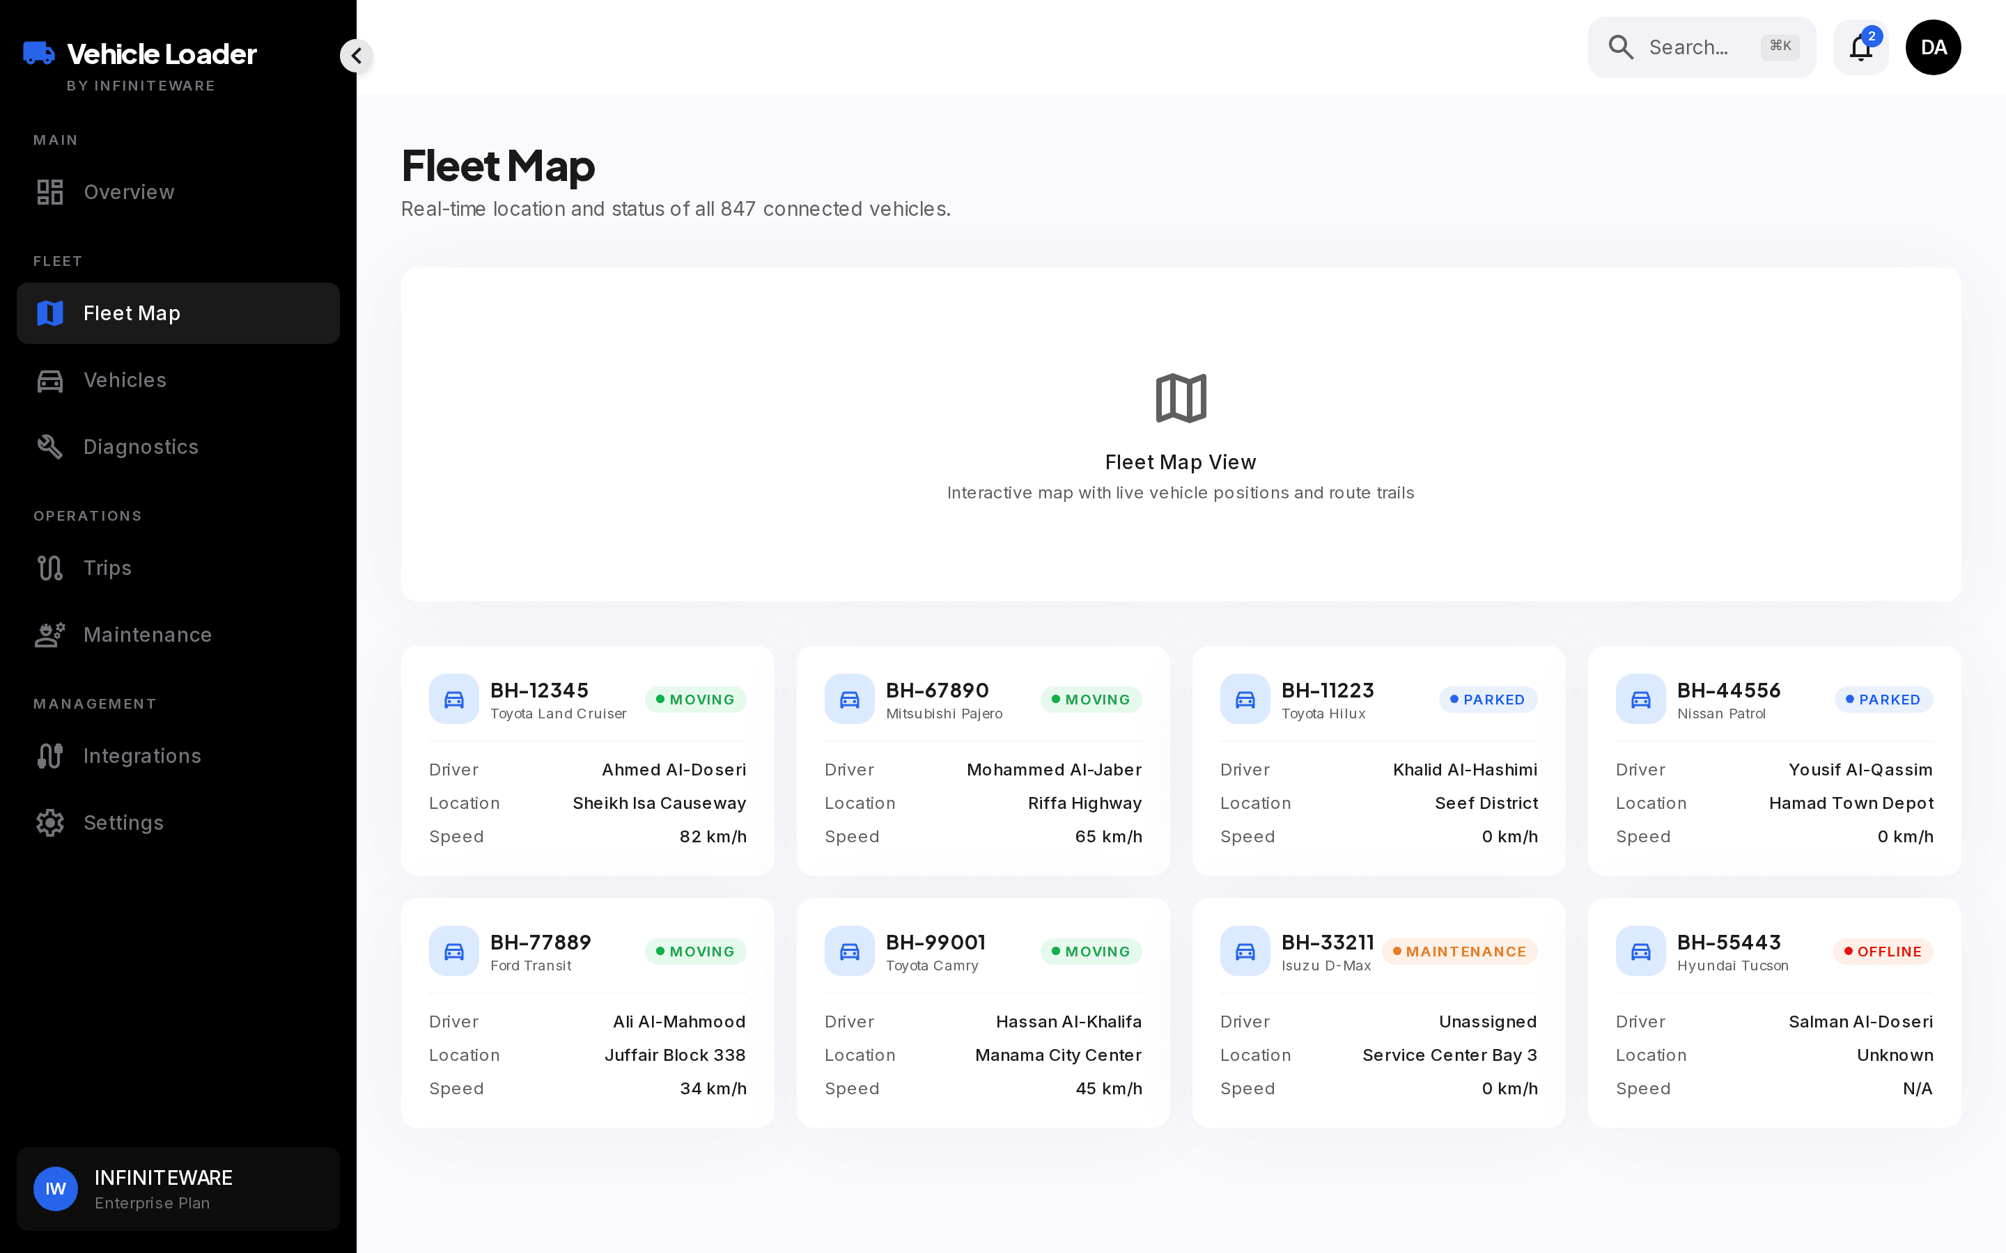Click the BH-12345 vehicle car icon

[453, 700]
